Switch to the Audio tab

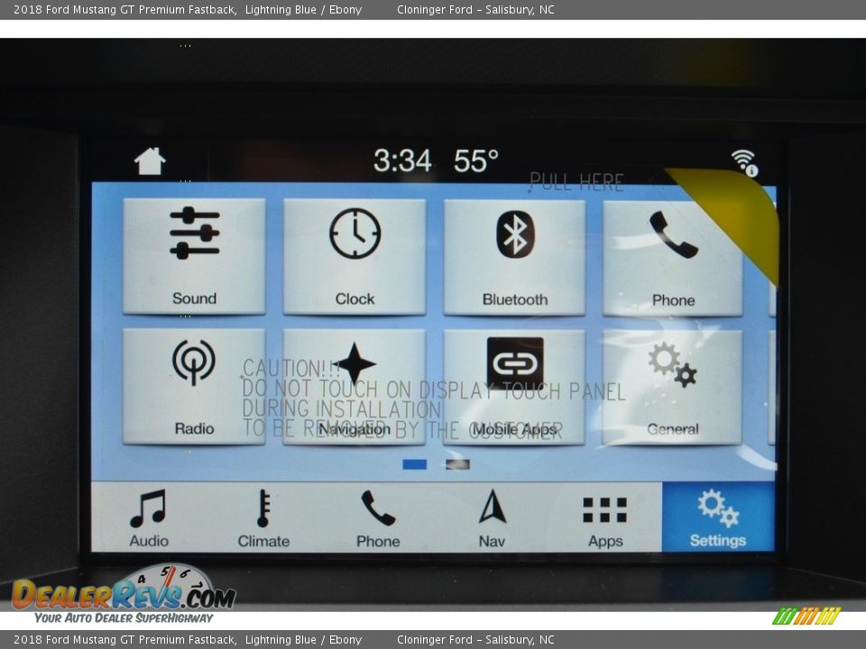click(x=149, y=518)
